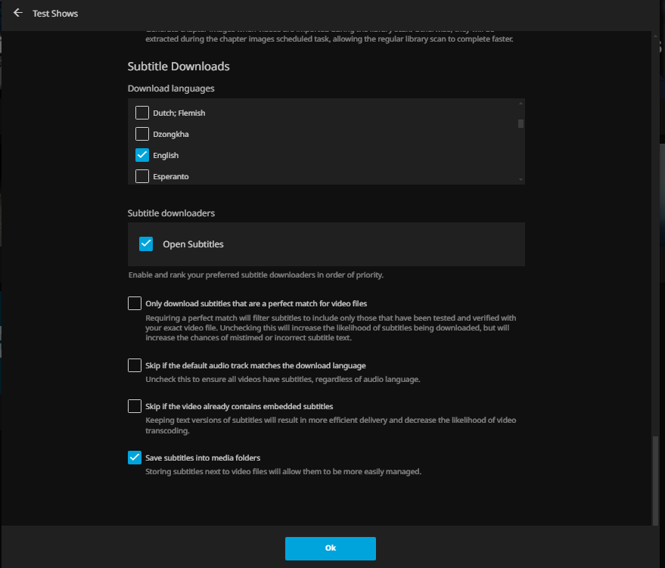Click the back arrow beside Test Shows
665x568 pixels.
(18, 13)
